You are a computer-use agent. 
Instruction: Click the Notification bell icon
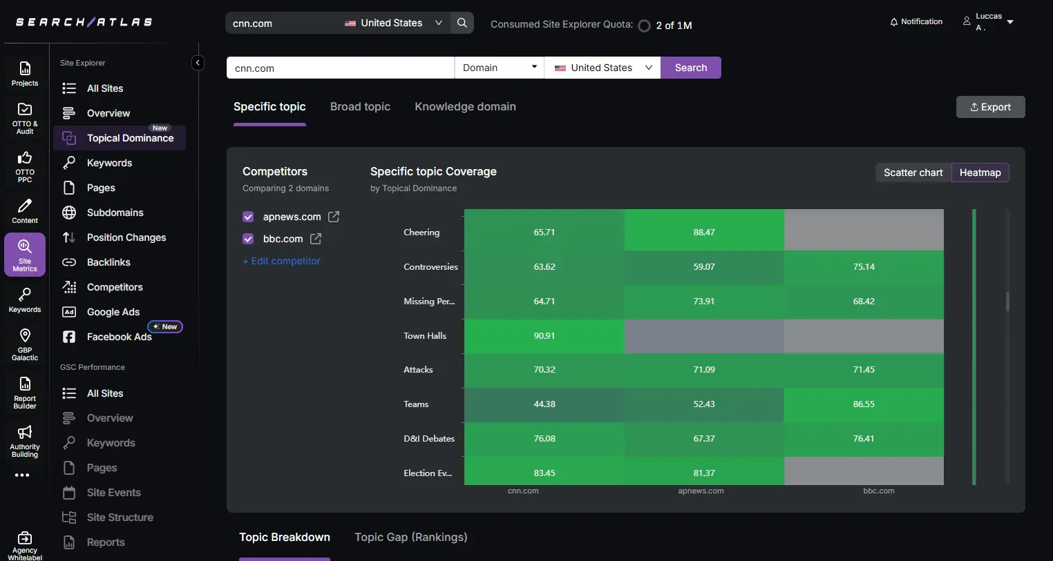894,22
